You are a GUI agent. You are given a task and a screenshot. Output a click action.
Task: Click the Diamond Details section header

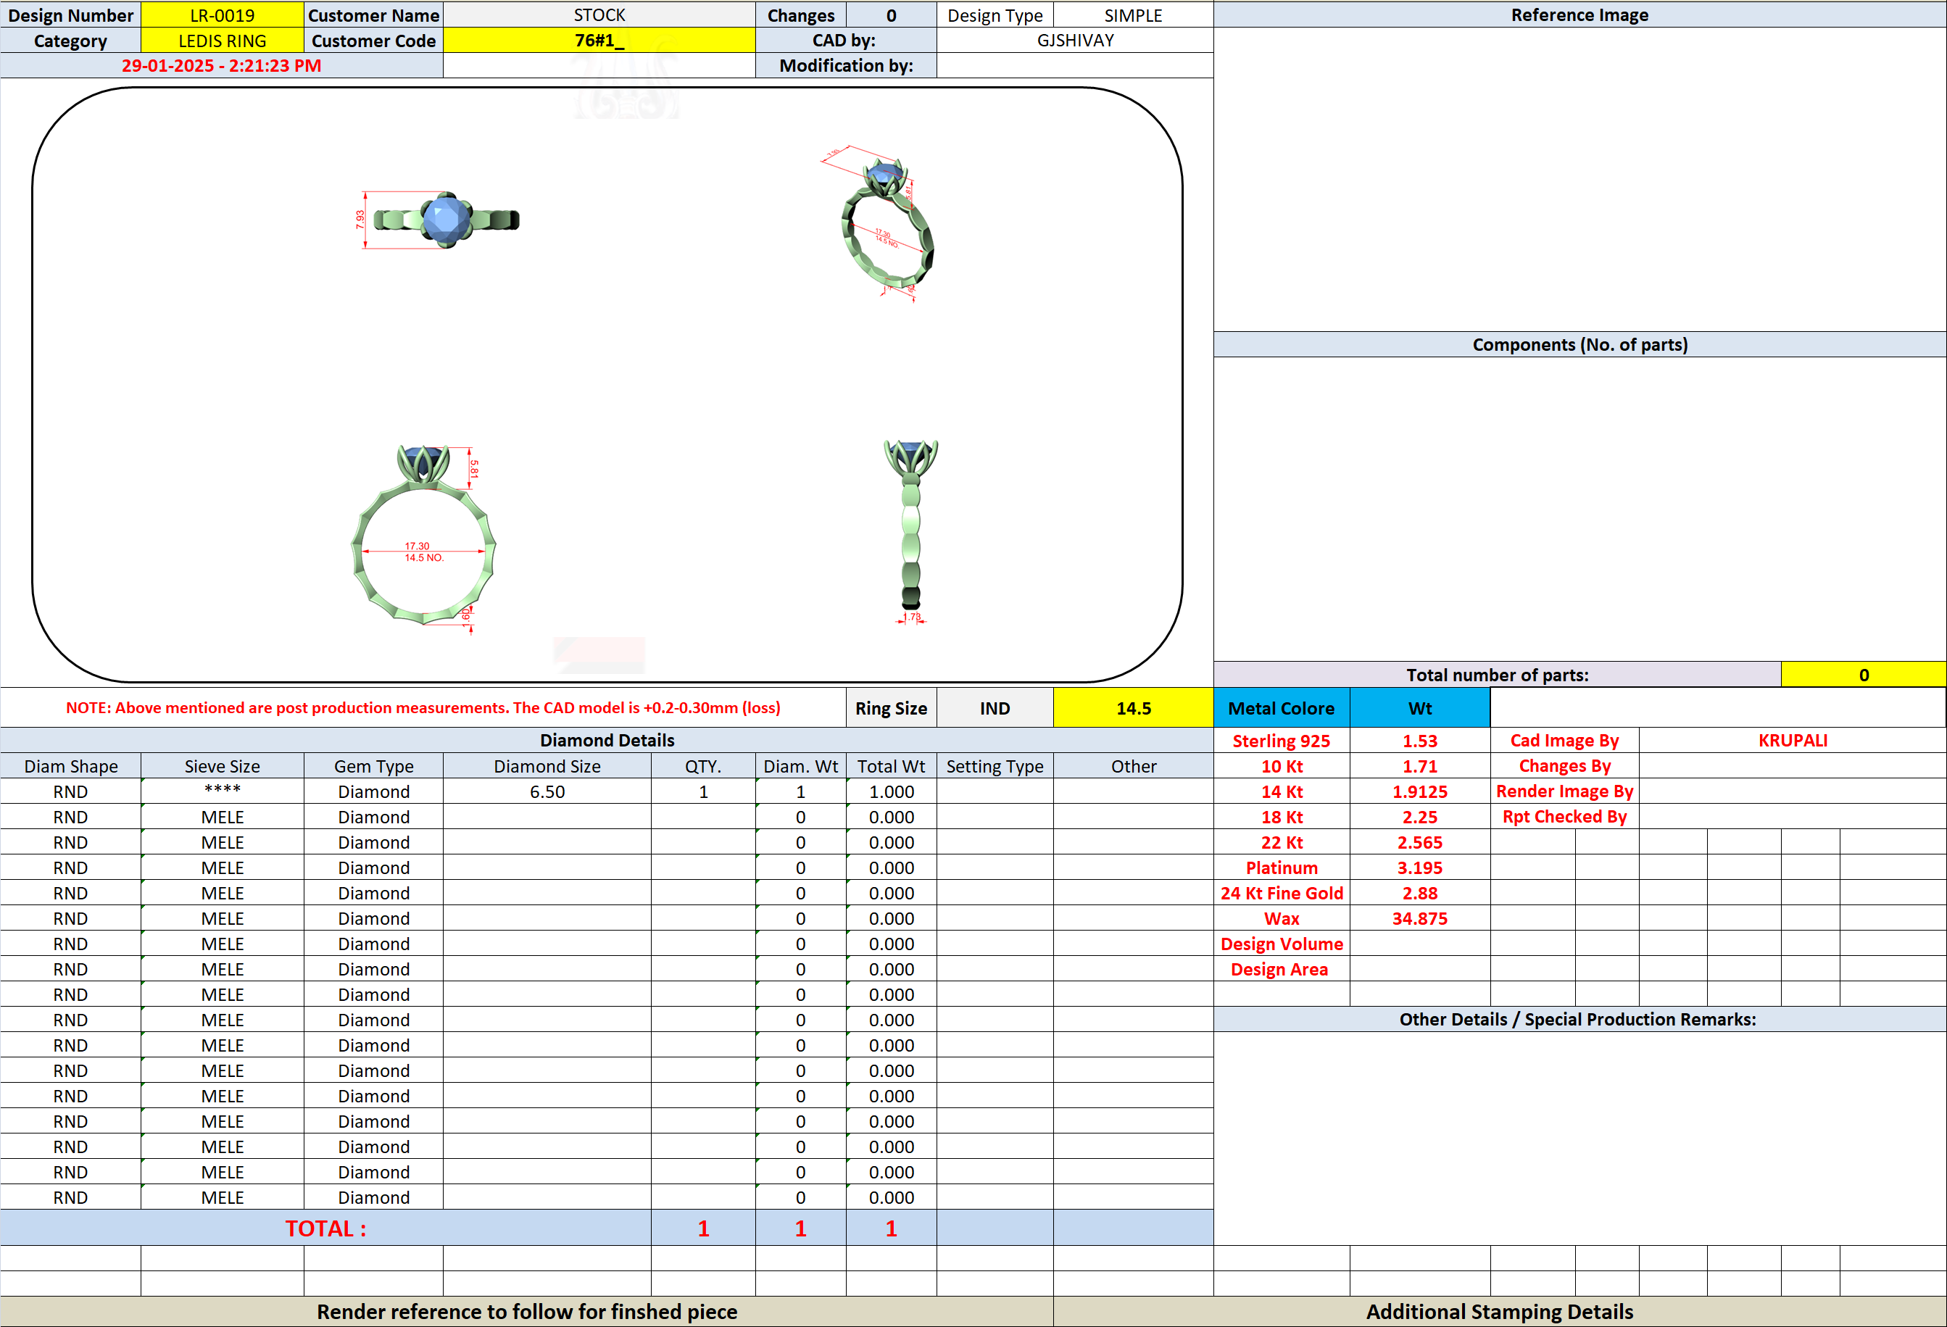click(x=607, y=740)
